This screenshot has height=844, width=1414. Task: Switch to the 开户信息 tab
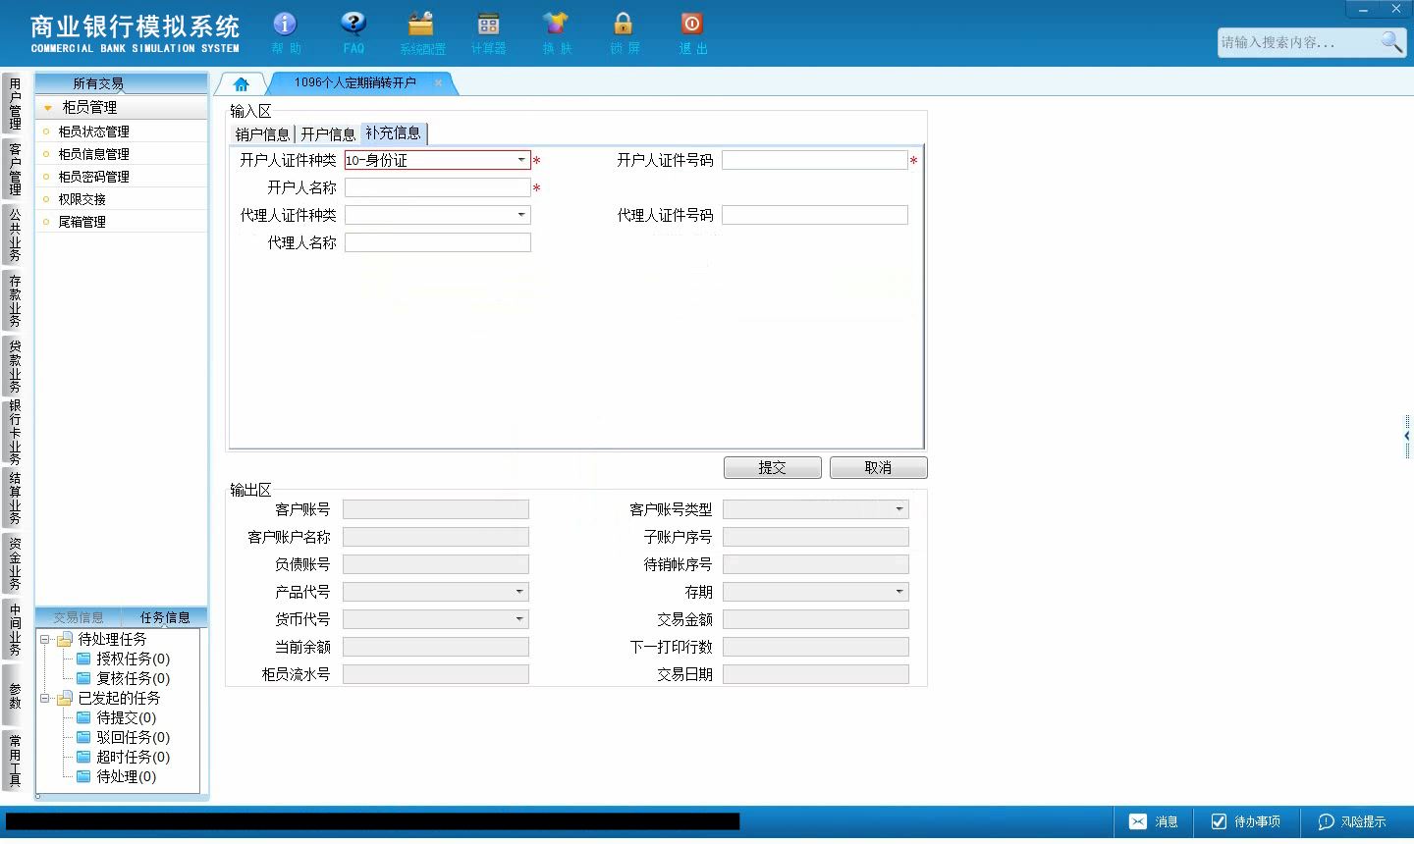[328, 134]
